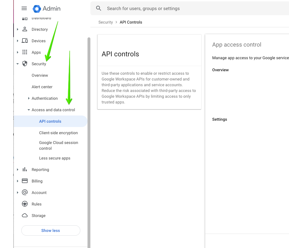This screenshot has width=289, height=248.
Task: Expand the Devices section arrow
Action: pyautogui.click(x=18, y=41)
